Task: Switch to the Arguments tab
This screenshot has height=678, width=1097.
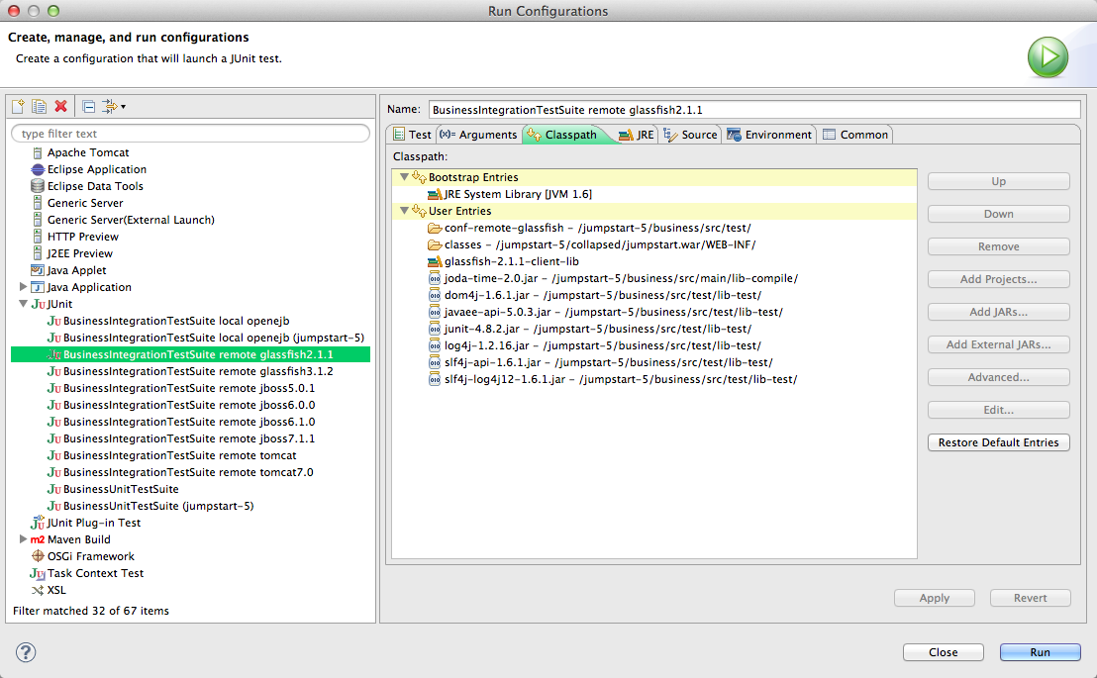Action: pyautogui.click(x=478, y=135)
